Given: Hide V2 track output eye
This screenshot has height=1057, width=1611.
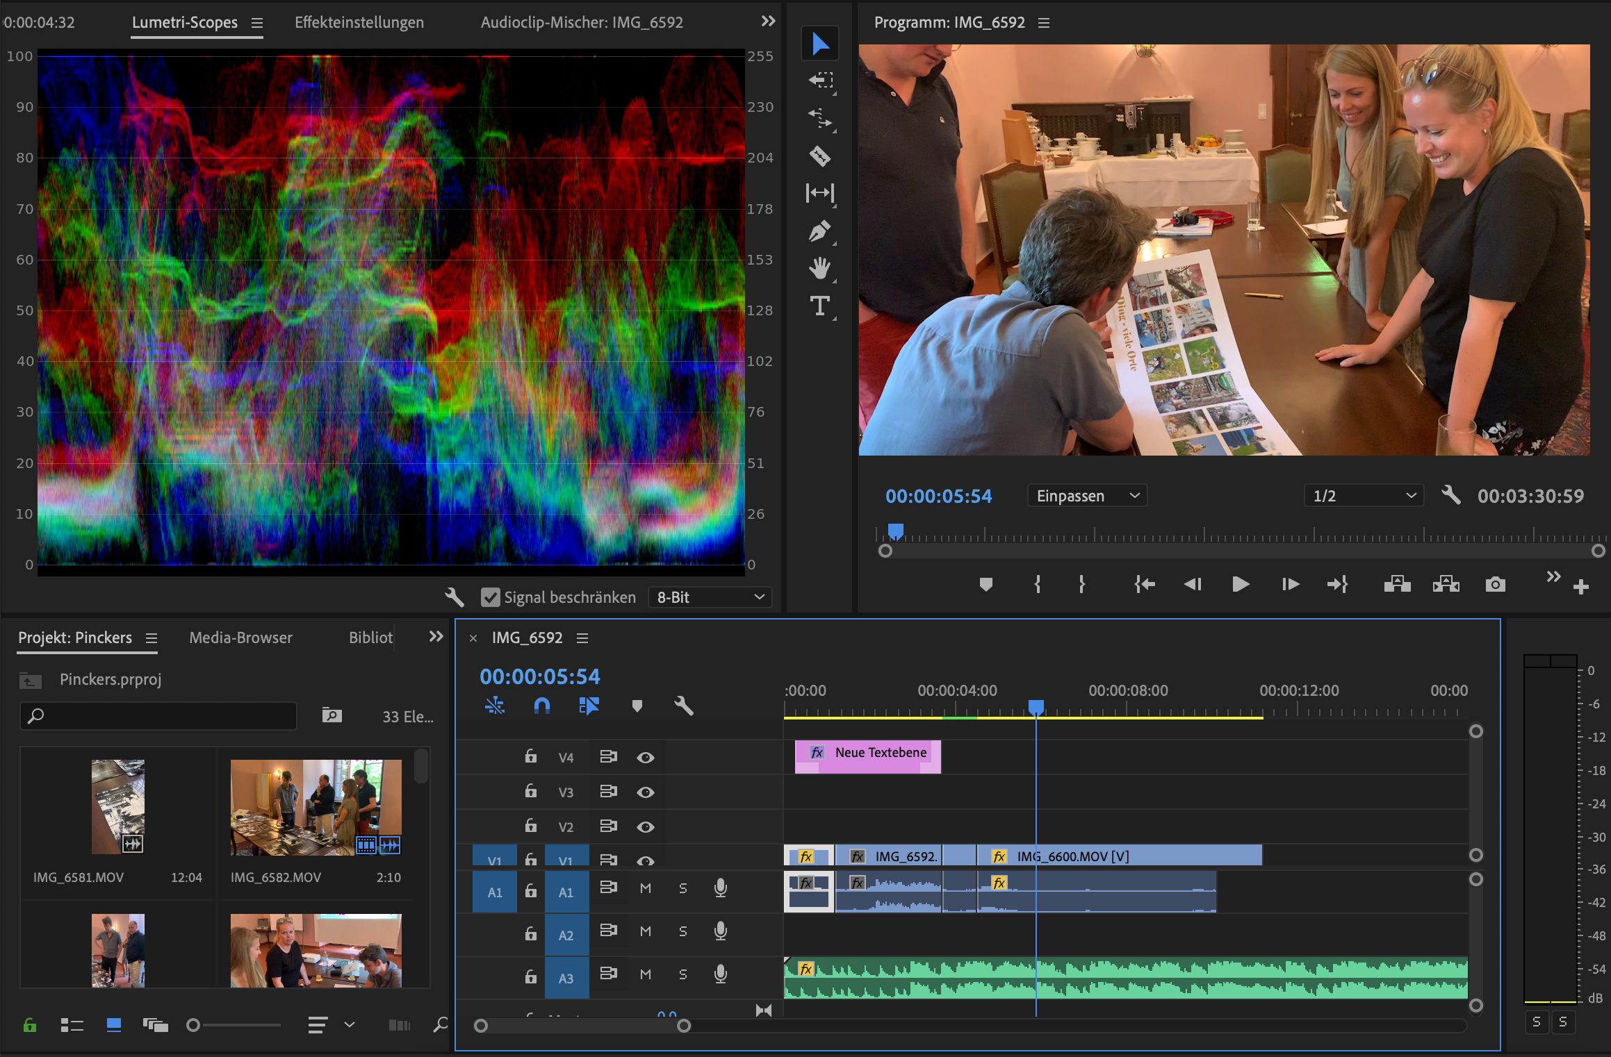Looking at the screenshot, I should point(646,826).
